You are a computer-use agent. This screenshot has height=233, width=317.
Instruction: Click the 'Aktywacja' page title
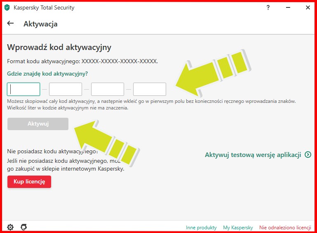tap(40, 24)
